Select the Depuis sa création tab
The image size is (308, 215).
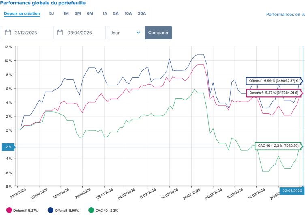[x=22, y=13]
